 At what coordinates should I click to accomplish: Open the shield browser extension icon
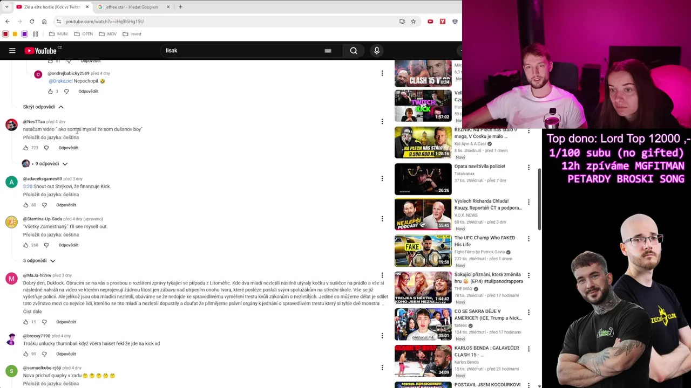tap(455, 22)
